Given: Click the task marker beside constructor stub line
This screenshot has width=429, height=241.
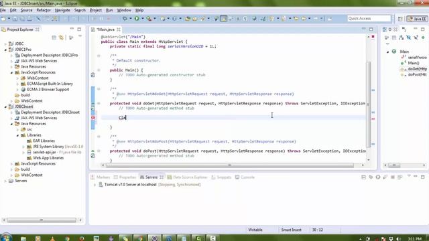Looking at the screenshot, I should point(93,75).
